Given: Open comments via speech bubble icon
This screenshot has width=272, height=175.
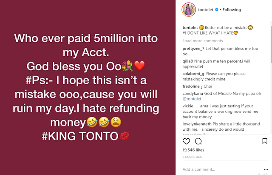Looking at the screenshot, I should (198, 141).
